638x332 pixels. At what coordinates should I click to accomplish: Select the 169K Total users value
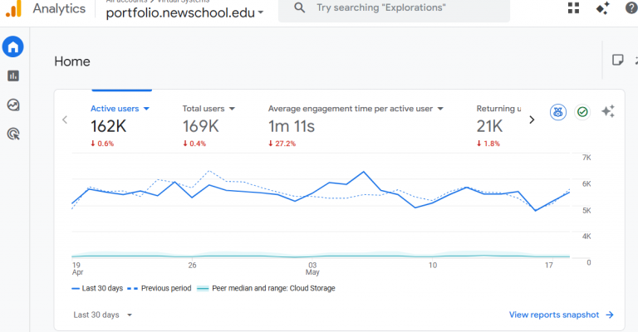click(200, 126)
